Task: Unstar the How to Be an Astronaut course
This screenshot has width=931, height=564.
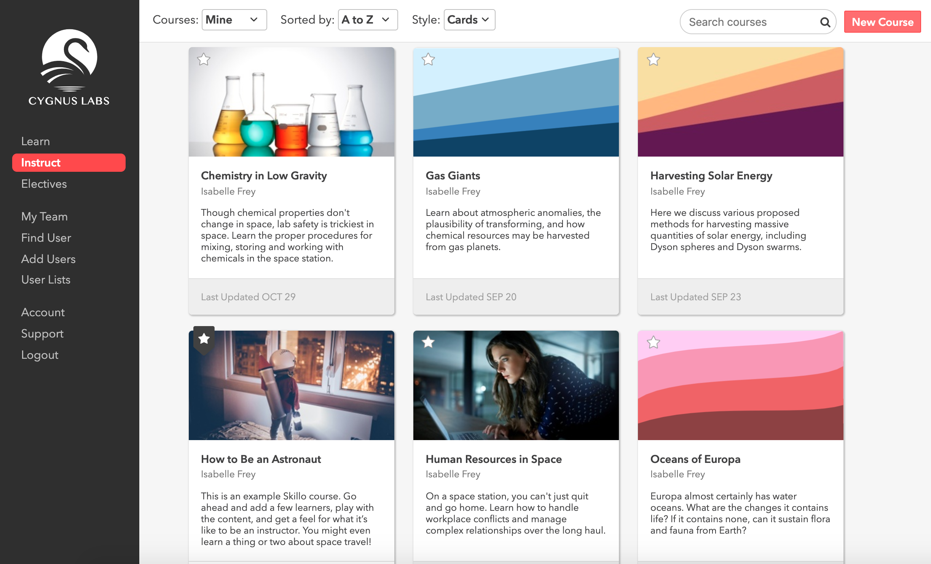Action: coord(204,338)
